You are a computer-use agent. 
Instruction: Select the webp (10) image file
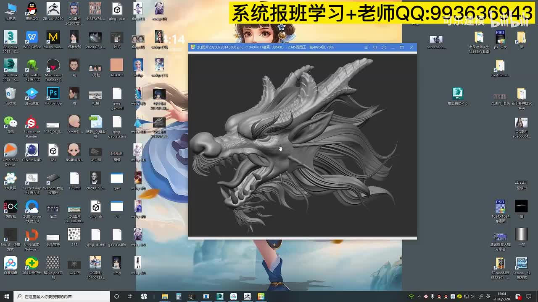pos(159,39)
